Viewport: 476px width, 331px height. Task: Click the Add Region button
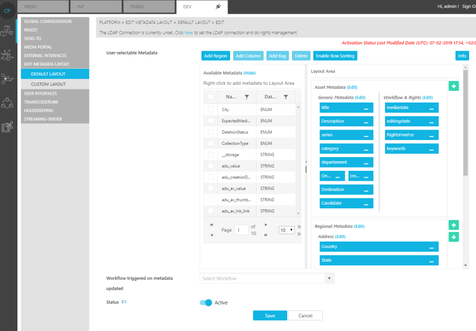tap(215, 56)
